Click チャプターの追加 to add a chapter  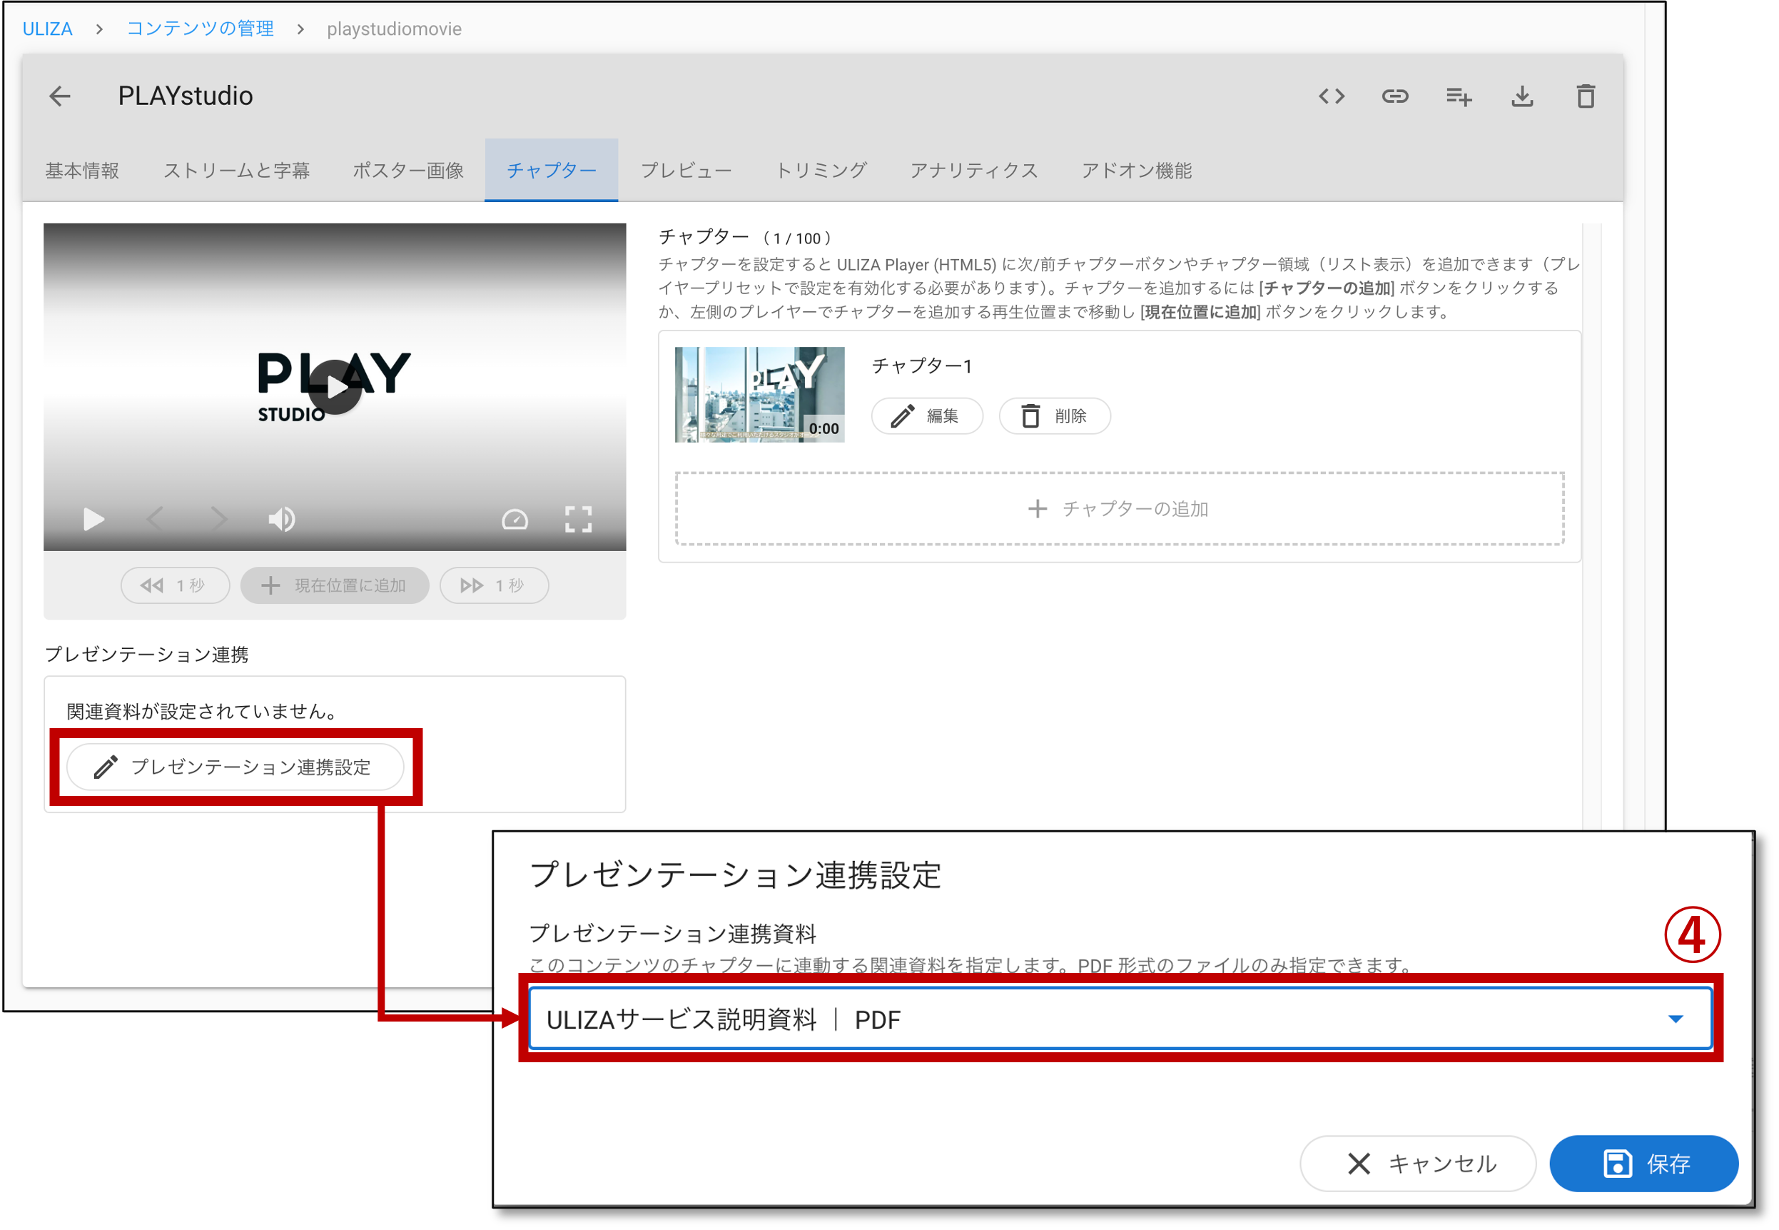[x=1120, y=509]
